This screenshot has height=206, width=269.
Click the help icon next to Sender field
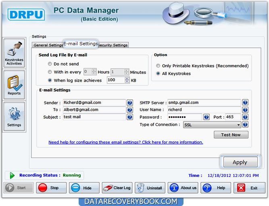[x=130, y=103]
